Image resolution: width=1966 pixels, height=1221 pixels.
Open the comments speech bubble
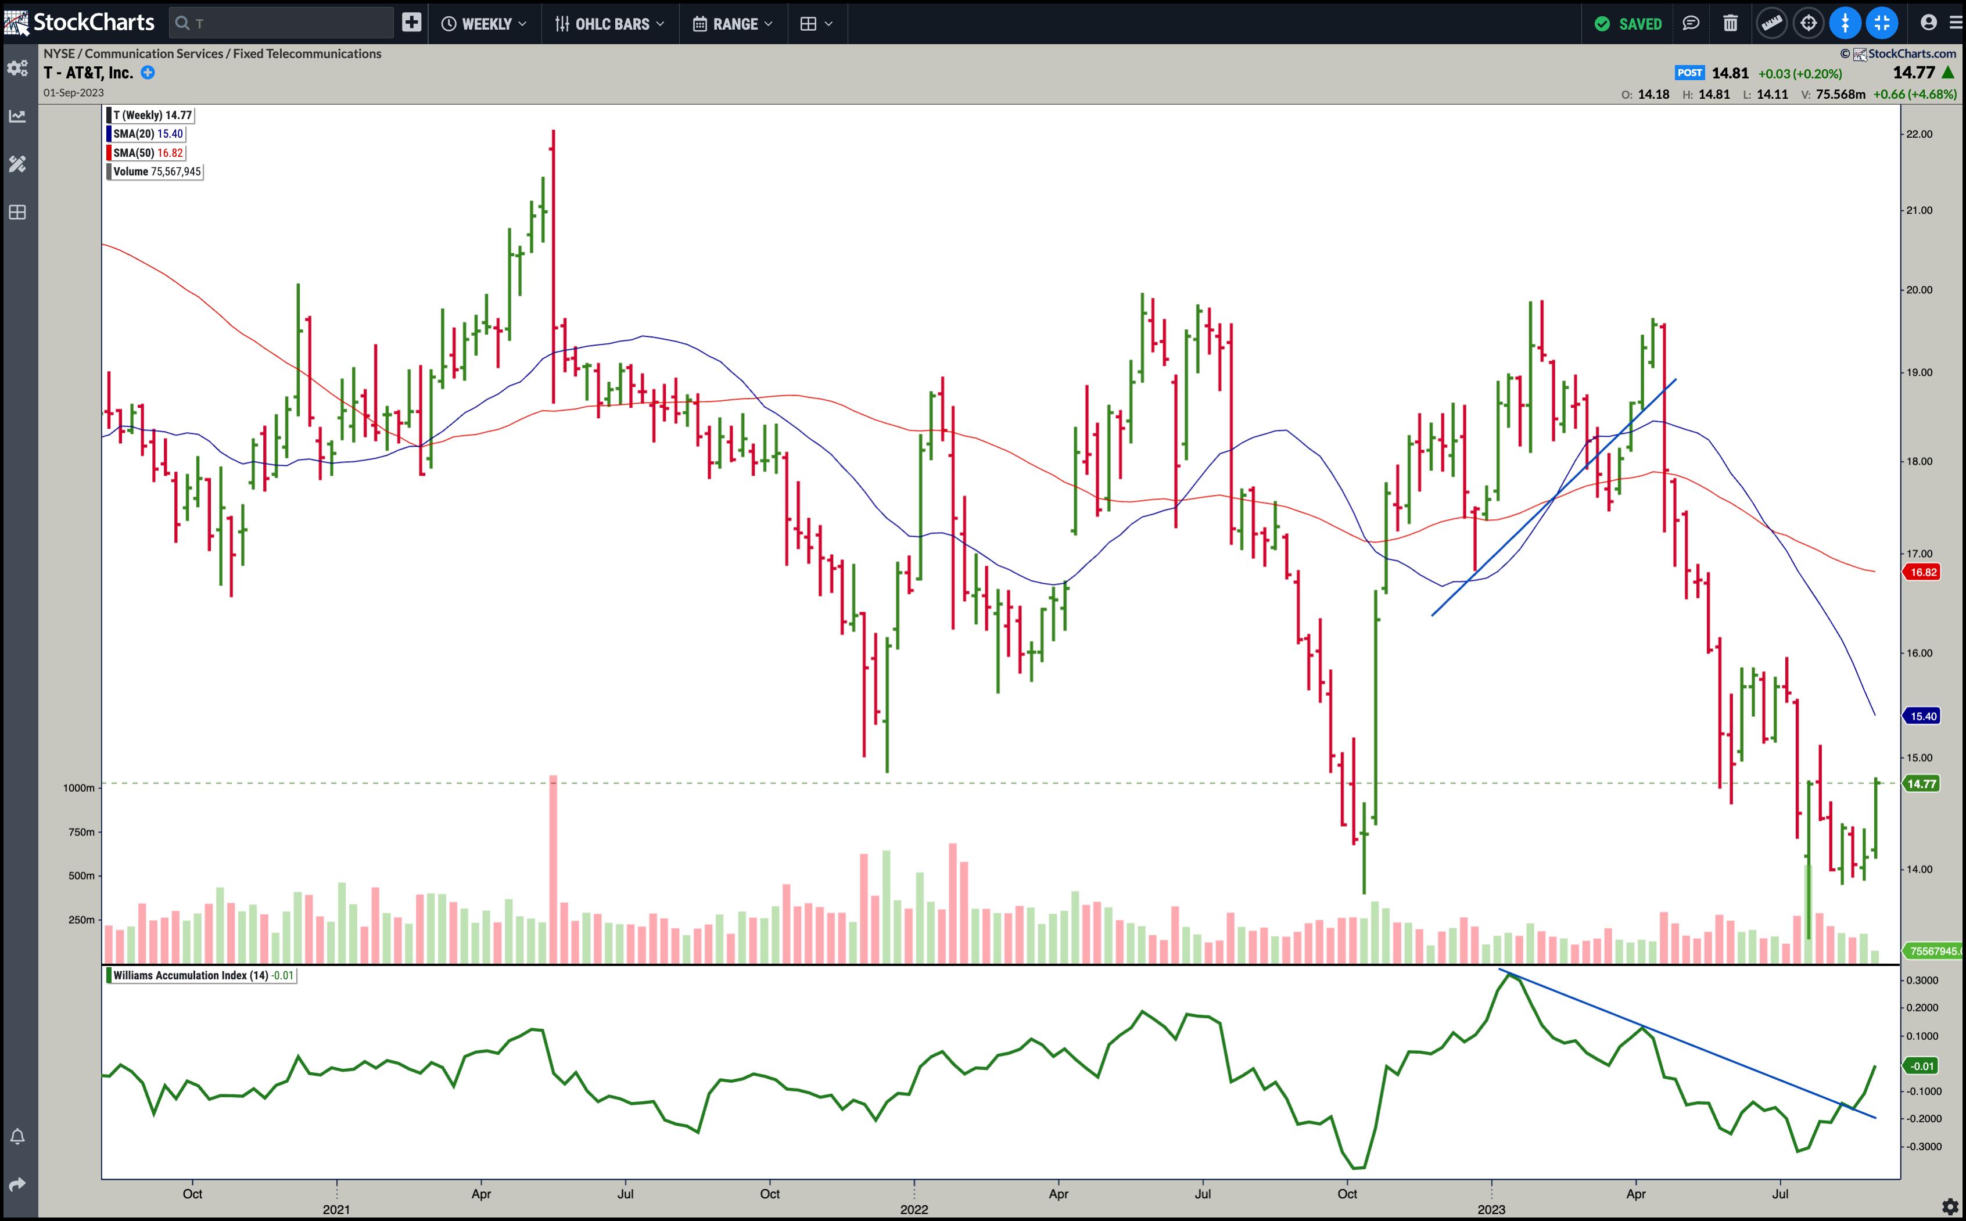(1691, 23)
